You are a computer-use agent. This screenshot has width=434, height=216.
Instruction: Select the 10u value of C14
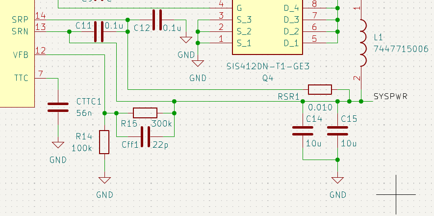click(313, 143)
